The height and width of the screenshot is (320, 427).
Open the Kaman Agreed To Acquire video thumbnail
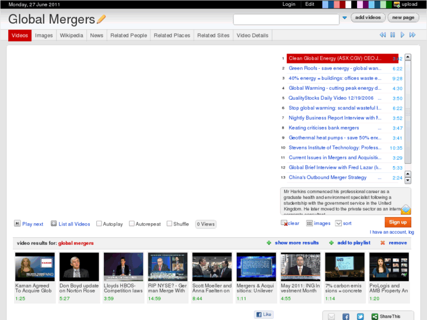coord(35,267)
